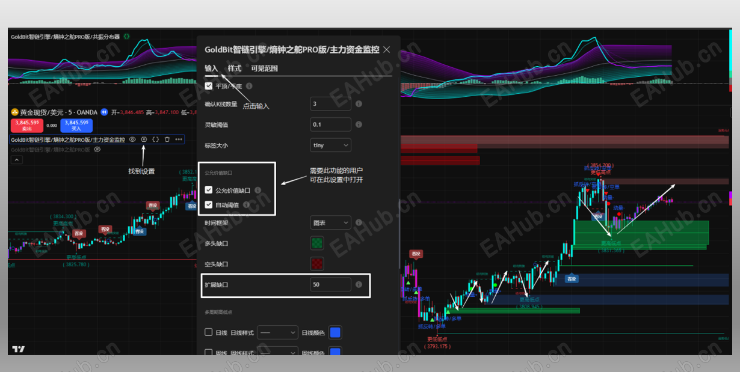Click the green hexagon icon beside 共振分布器
The width and height of the screenshot is (740, 372).
(126, 36)
